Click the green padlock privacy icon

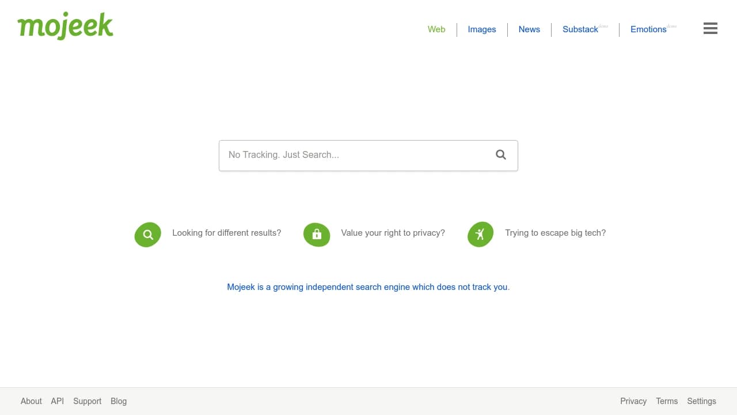pyautogui.click(x=317, y=235)
